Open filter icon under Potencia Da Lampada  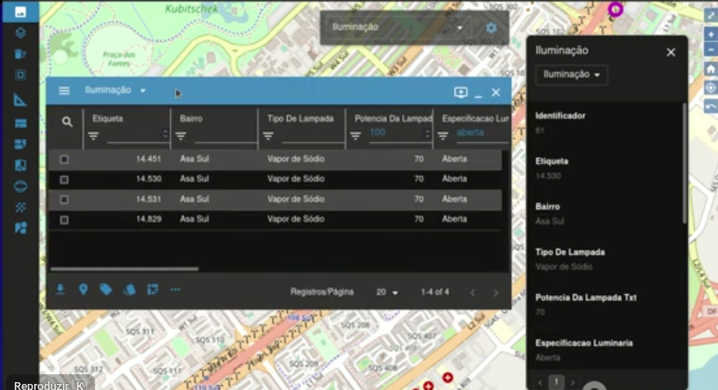pyautogui.click(x=356, y=136)
